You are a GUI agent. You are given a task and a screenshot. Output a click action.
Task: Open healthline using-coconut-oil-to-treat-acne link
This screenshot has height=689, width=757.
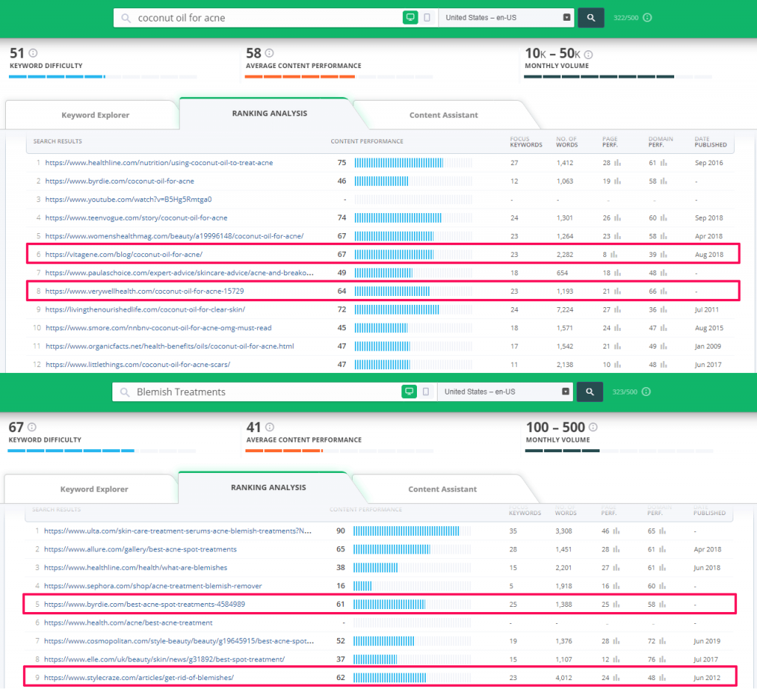click(159, 163)
